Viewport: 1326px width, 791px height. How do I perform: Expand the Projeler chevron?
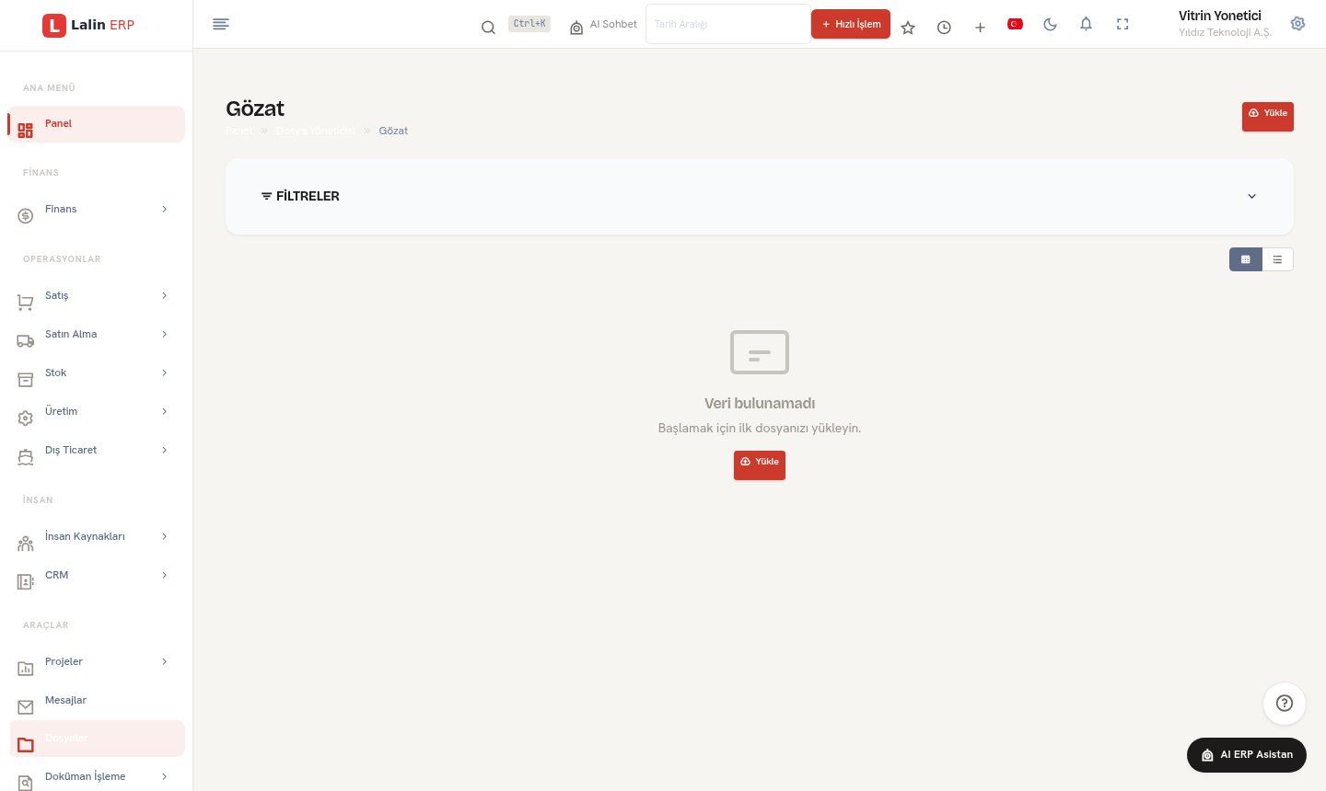(x=165, y=661)
